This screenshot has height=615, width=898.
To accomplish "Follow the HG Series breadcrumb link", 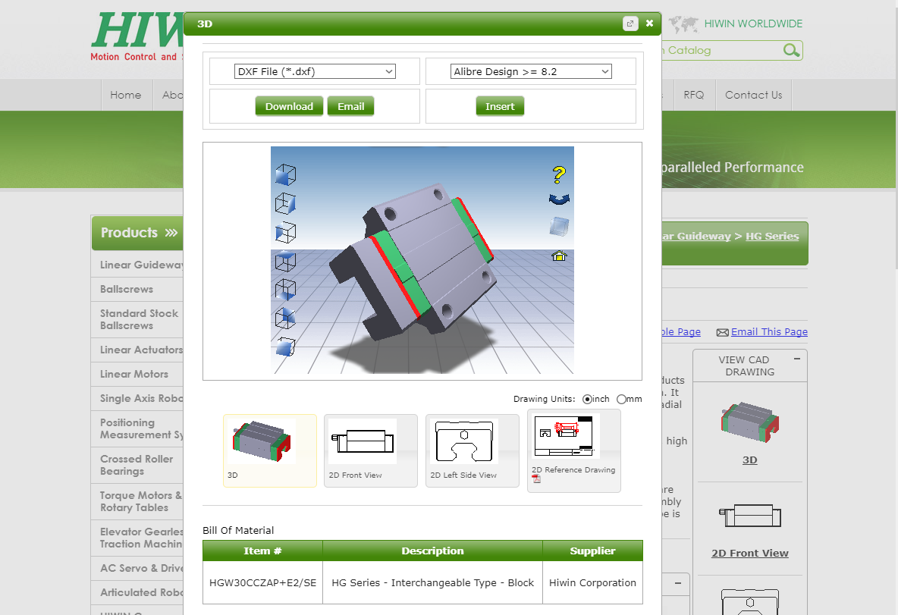I will point(772,236).
